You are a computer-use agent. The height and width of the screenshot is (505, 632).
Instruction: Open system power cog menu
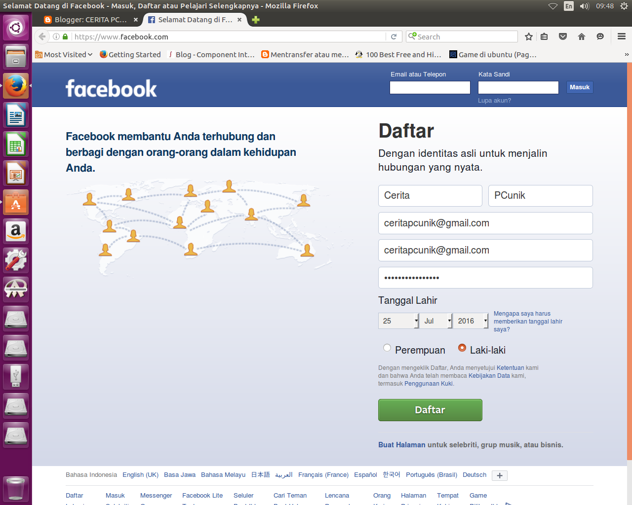624,6
